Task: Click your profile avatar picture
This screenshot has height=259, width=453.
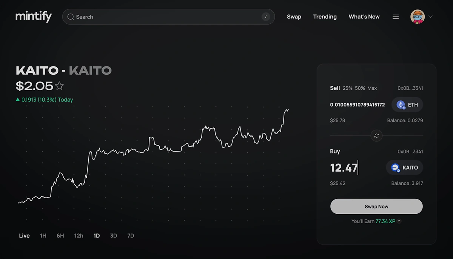Action: (418, 16)
